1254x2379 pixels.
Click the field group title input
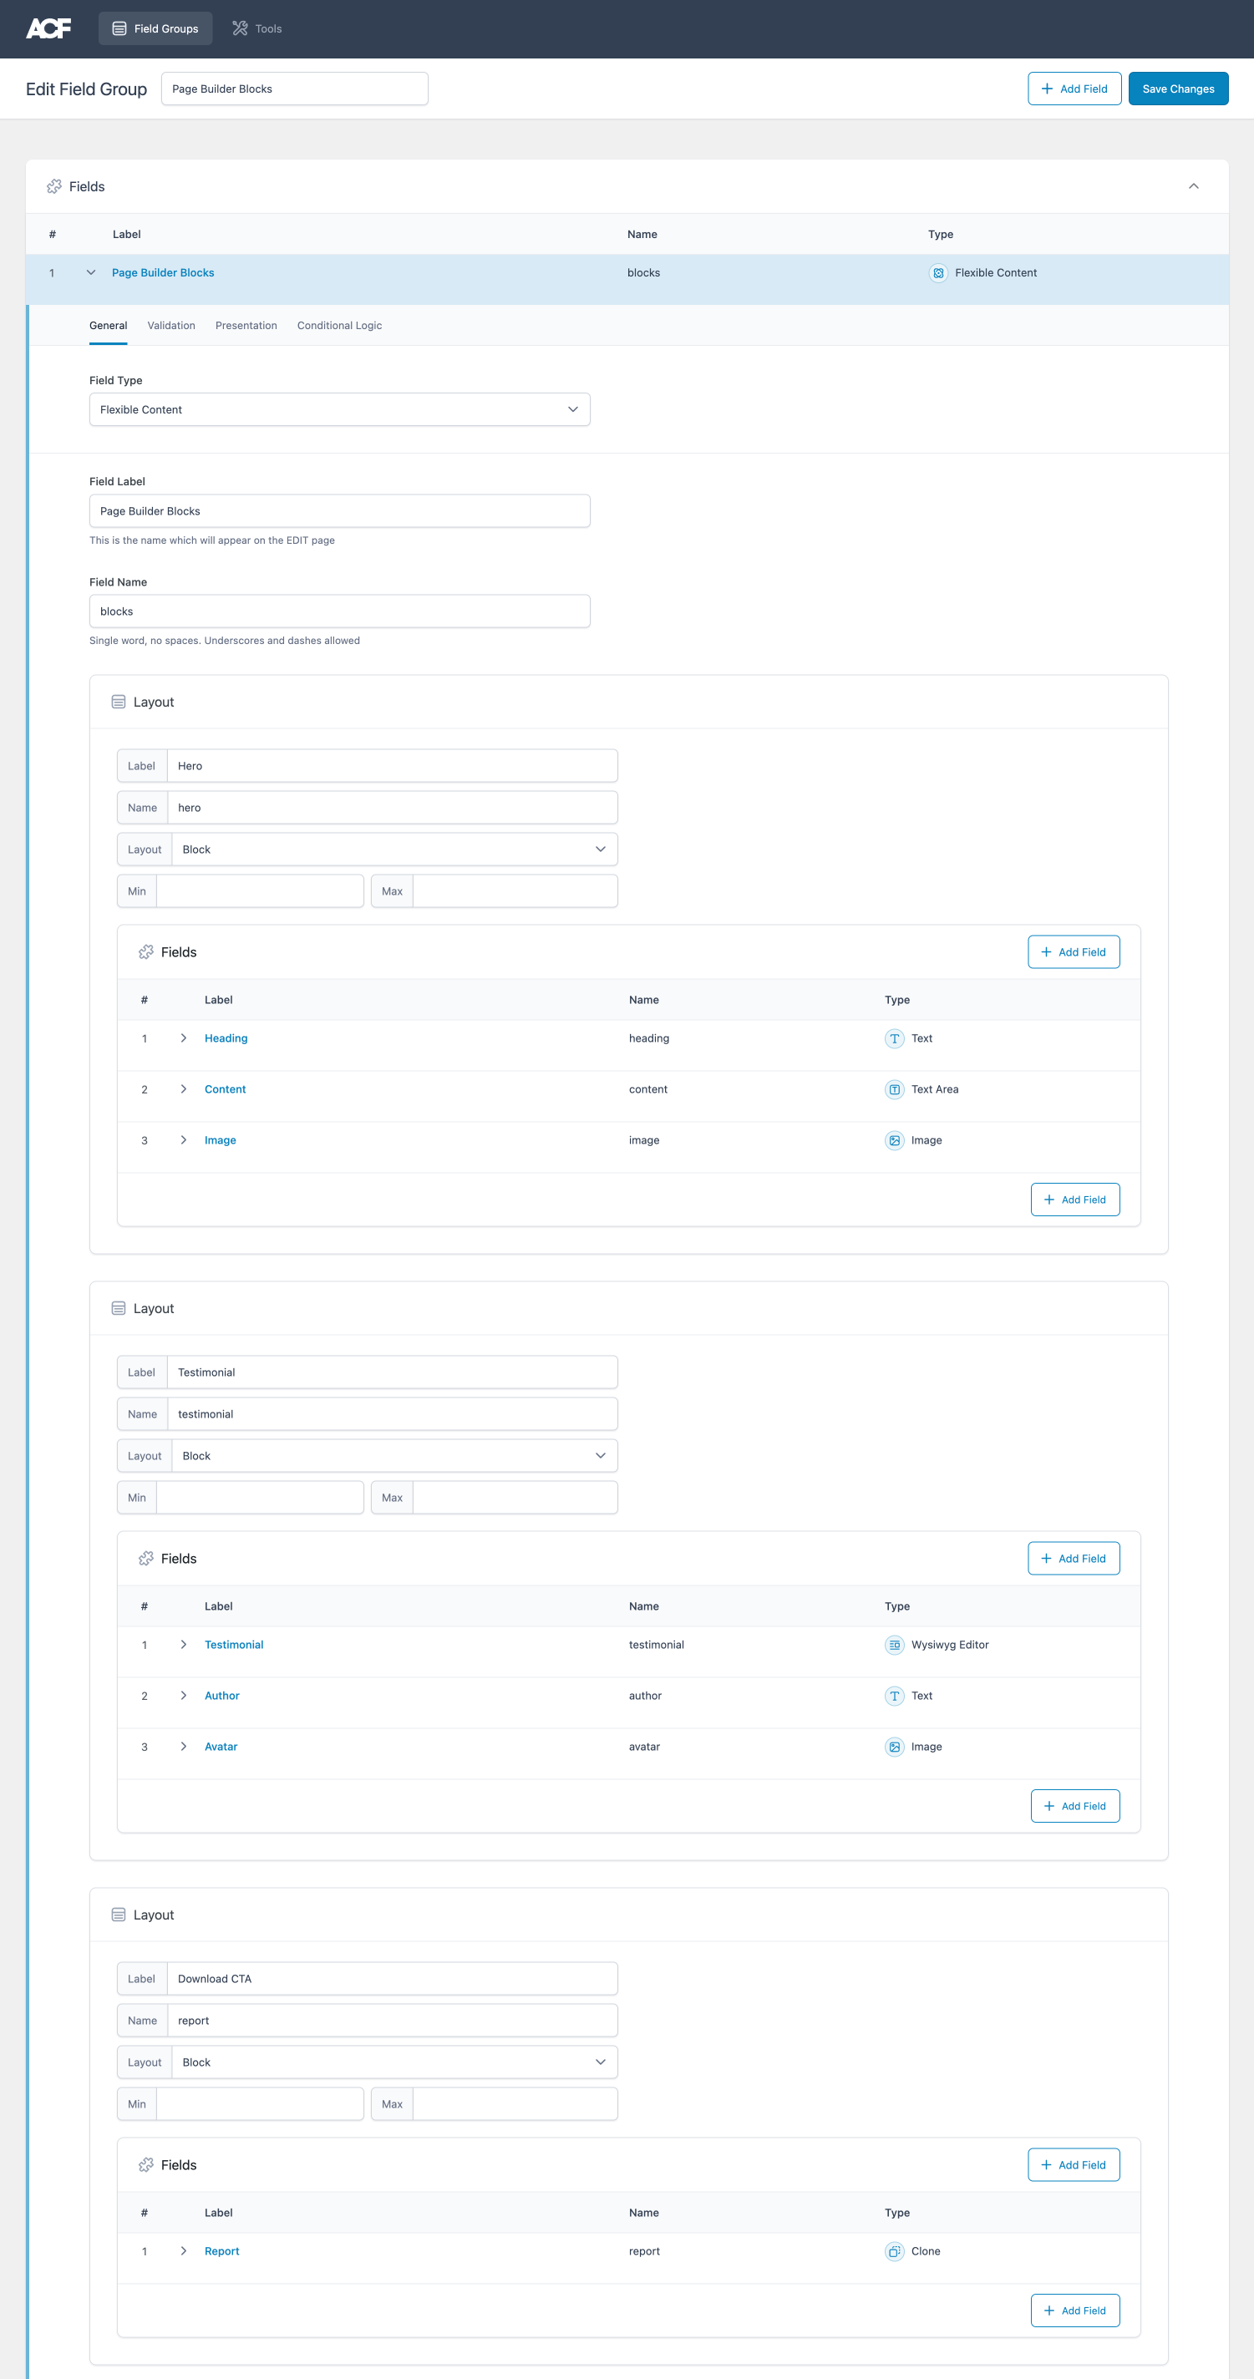(295, 89)
